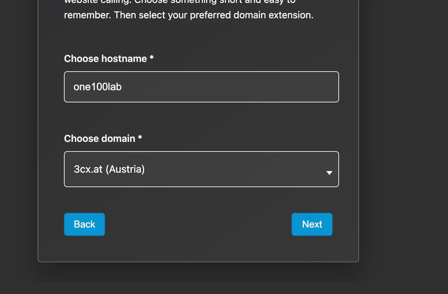
Task: Click empty area below the Back button
Action: [x=85, y=249]
